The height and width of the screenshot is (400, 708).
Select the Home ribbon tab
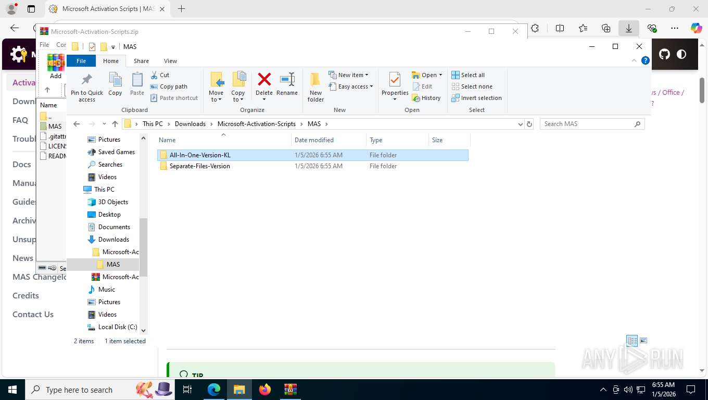click(111, 61)
